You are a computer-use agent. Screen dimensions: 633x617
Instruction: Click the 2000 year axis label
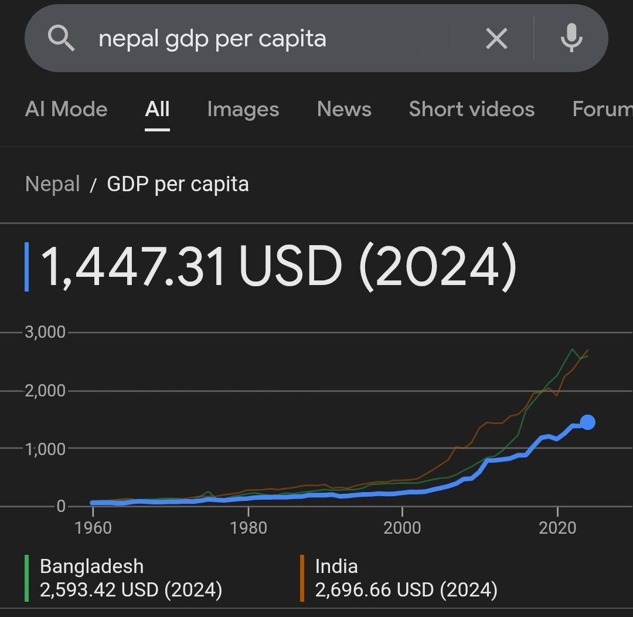(x=403, y=528)
